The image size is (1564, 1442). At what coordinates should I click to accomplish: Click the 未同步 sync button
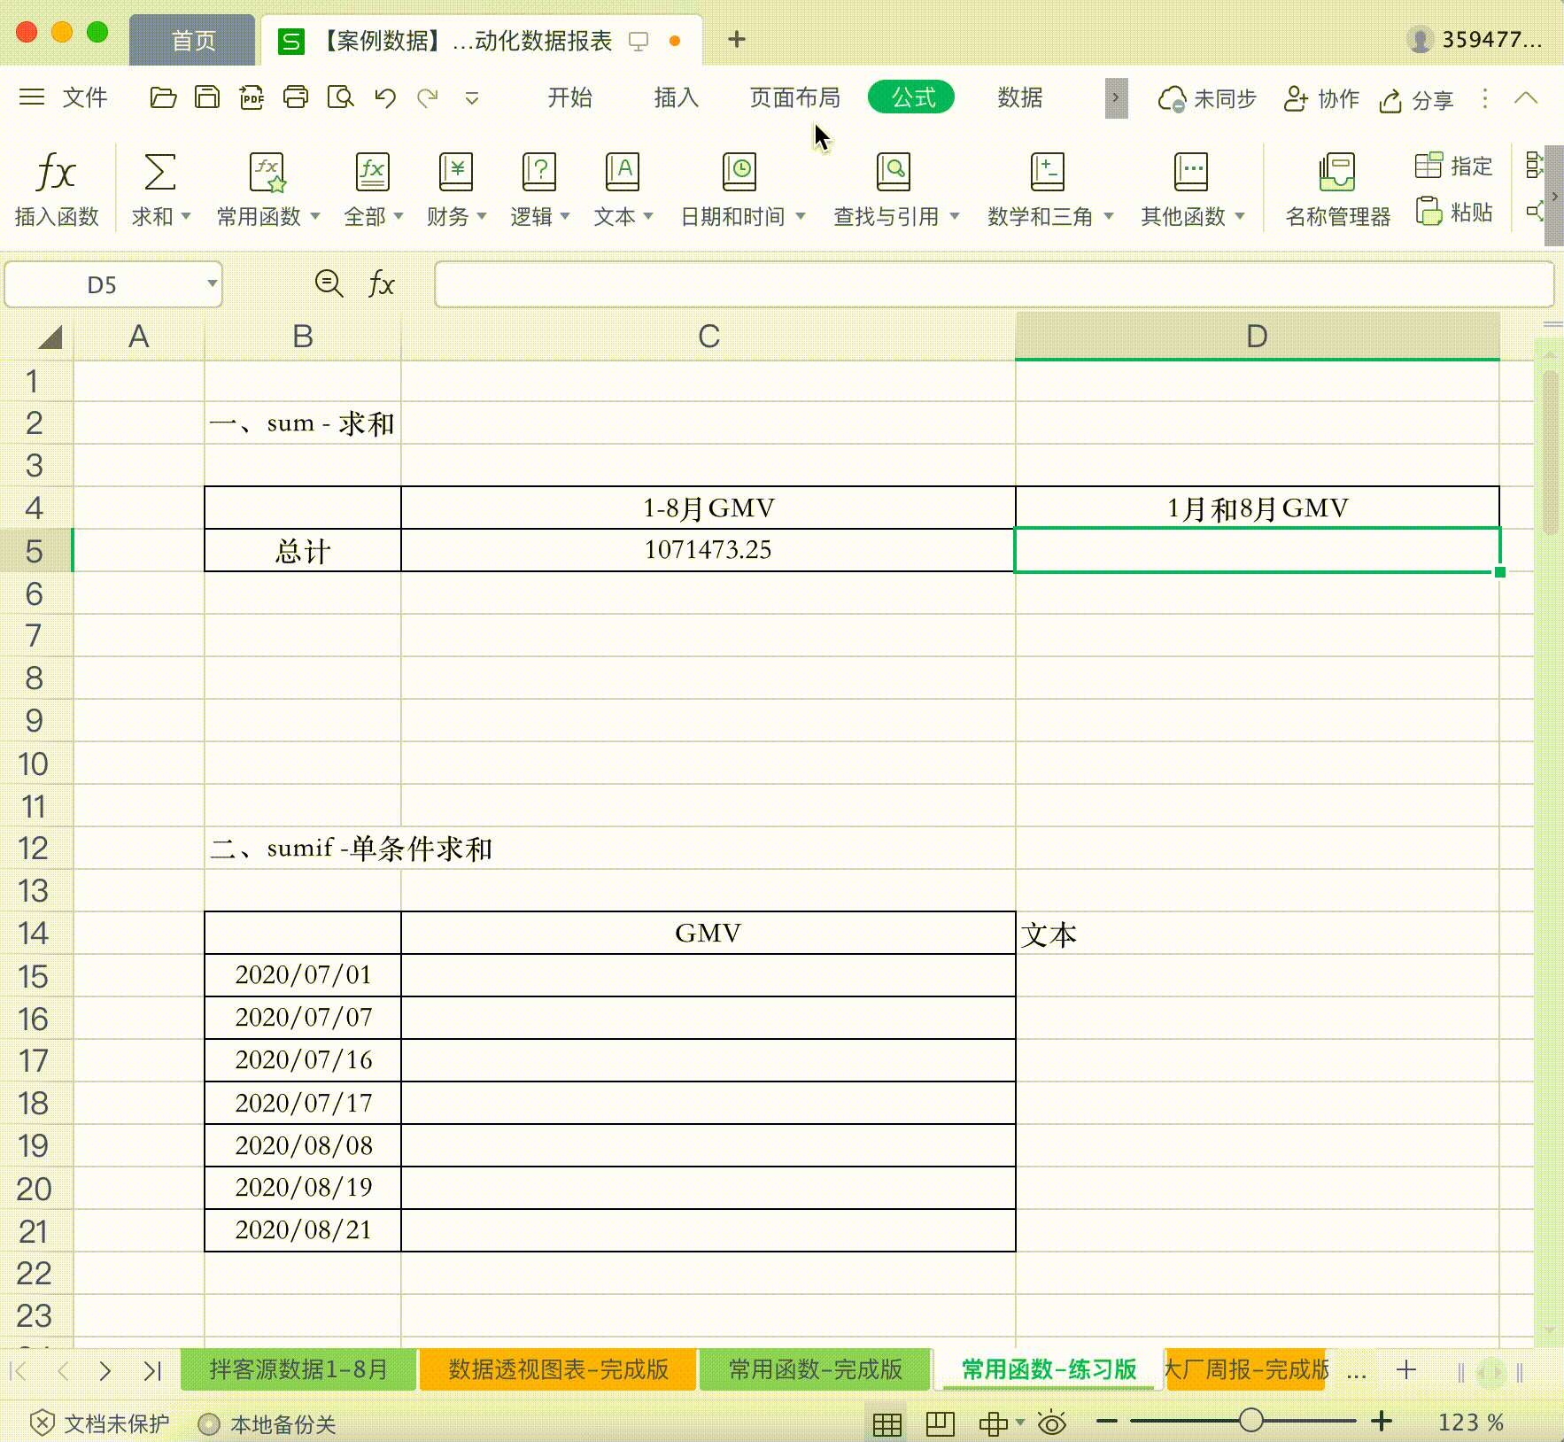[x=1207, y=99]
